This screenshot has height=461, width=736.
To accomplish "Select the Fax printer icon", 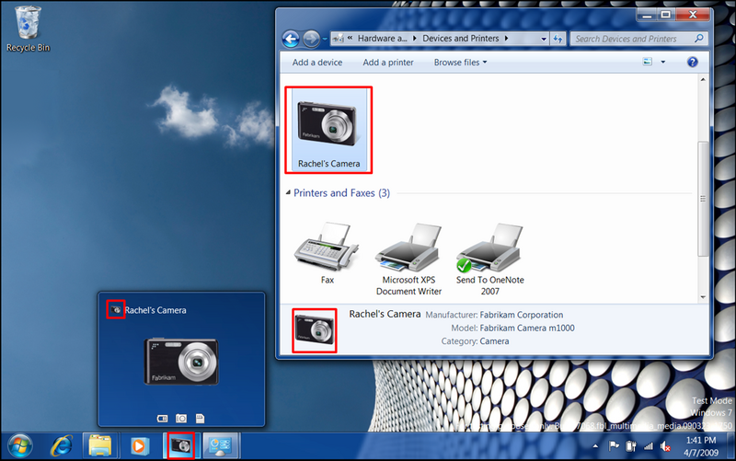I will pyautogui.click(x=327, y=248).
